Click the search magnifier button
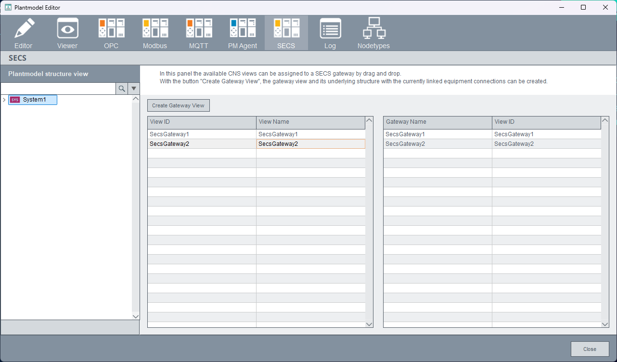 click(122, 89)
